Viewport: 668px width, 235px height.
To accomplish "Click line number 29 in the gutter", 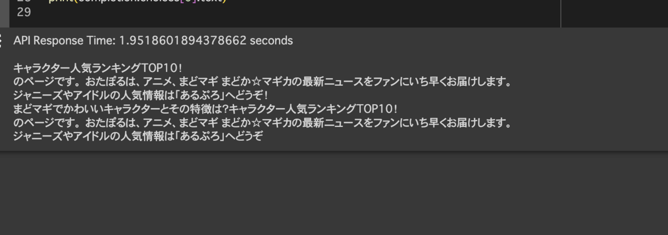I will click(x=24, y=12).
